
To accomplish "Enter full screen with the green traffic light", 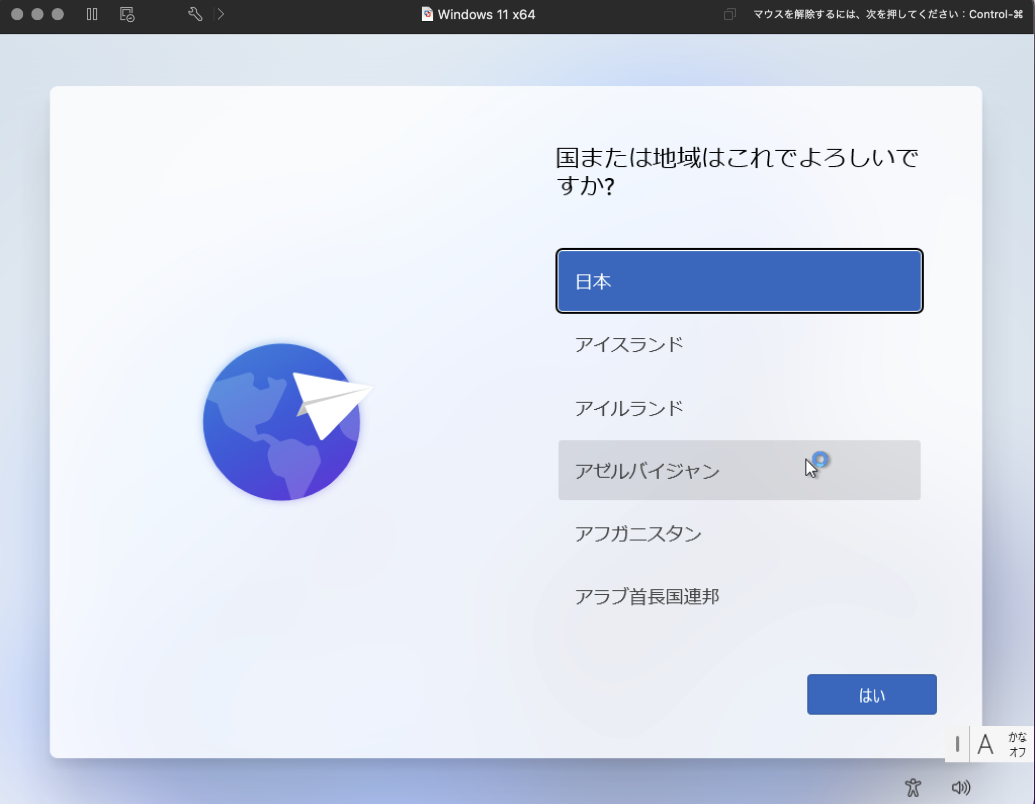I will pyautogui.click(x=58, y=15).
